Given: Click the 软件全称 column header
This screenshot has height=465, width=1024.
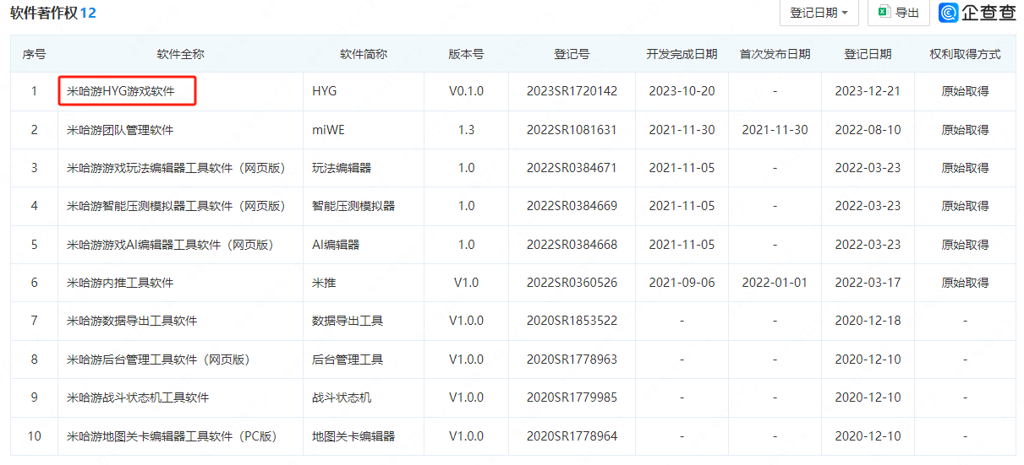Looking at the screenshot, I should 180,54.
